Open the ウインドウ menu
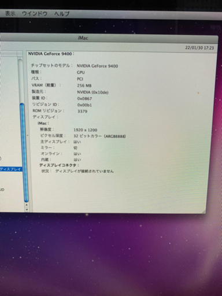222x296 pixels. pos(35,14)
